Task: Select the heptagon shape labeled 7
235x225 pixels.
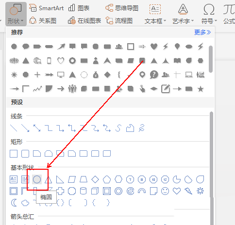Action: pos(130,179)
